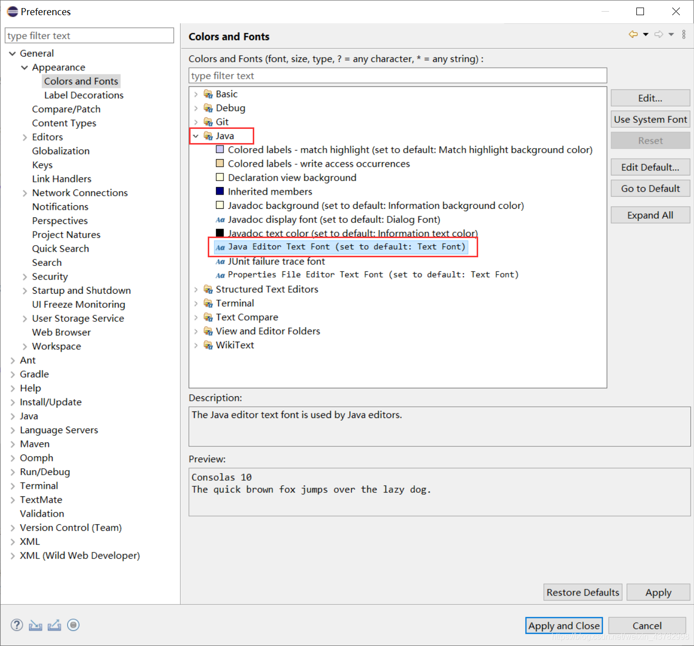This screenshot has width=694, height=646.
Task: Click the Javadoc background white swatch
Action: click(220, 205)
